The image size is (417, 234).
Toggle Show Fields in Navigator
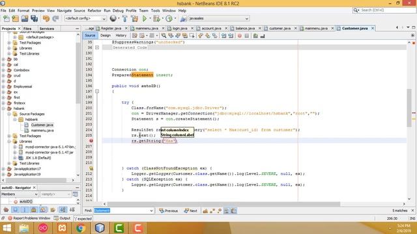click(16, 210)
